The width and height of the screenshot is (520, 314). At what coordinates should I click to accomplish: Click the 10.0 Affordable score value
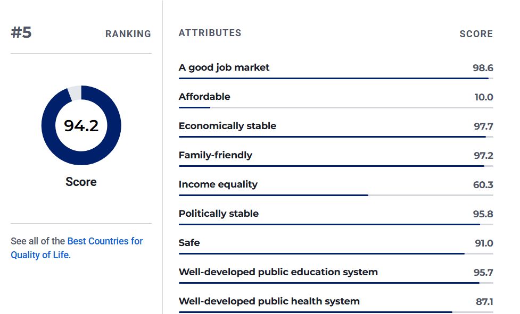(483, 97)
